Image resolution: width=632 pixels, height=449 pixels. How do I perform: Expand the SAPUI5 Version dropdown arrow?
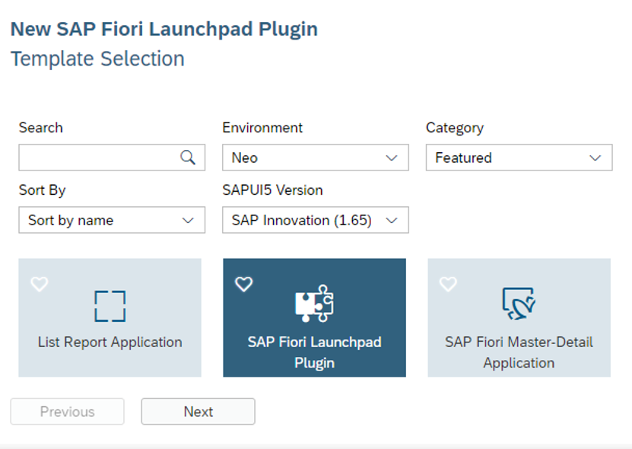(x=392, y=220)
